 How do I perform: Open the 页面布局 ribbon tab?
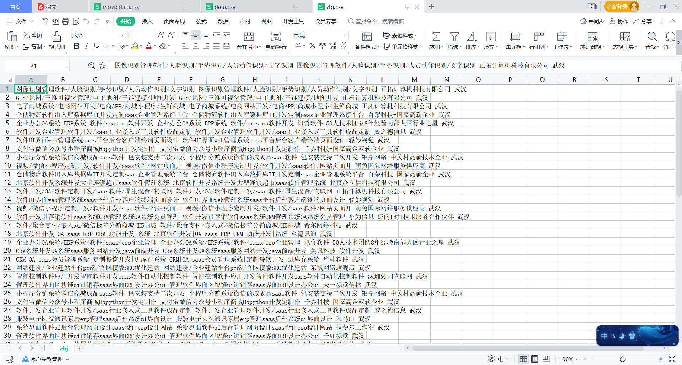174,21
